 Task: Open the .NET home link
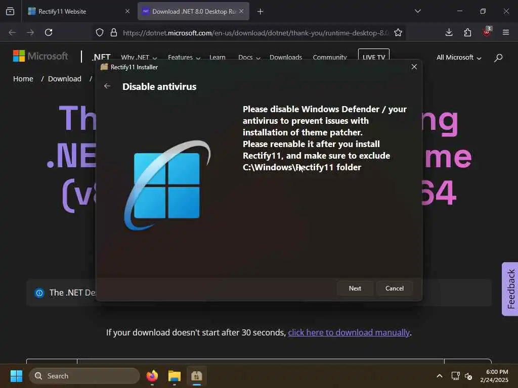101,57
